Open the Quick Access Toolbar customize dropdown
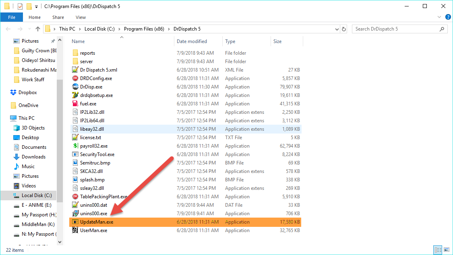Viewport: 453px width, 255px height. [36, 6]
